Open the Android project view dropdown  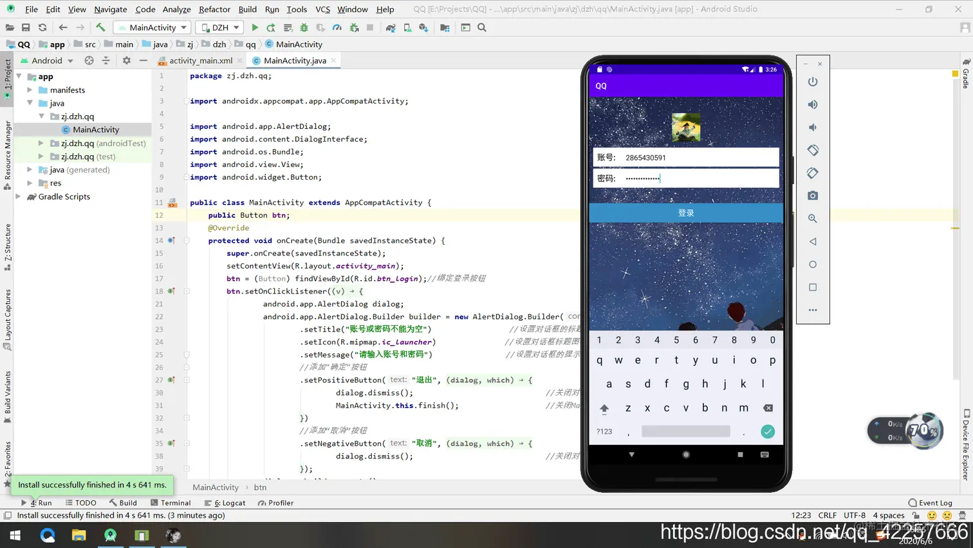point(47,61)
